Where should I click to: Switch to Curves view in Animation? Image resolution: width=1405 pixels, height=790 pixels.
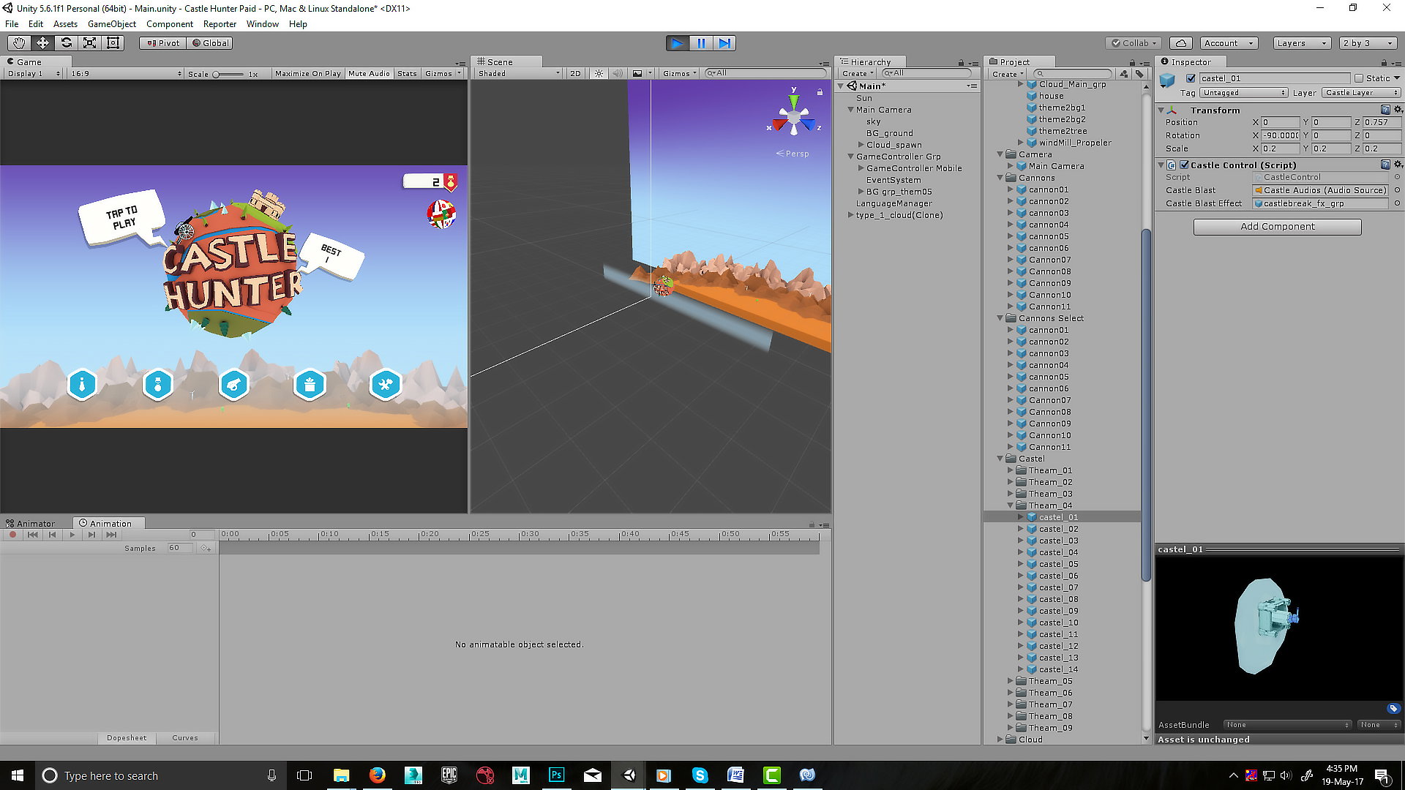click(x=185, y=738)
